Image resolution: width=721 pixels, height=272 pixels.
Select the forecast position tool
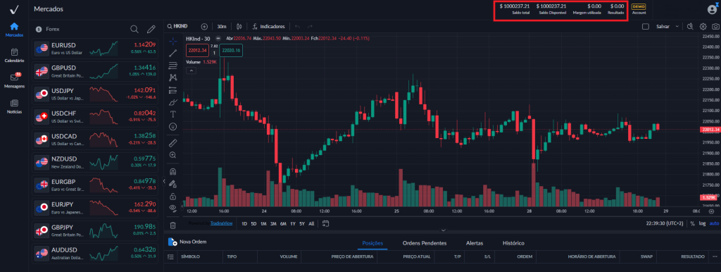click(173, 89)
